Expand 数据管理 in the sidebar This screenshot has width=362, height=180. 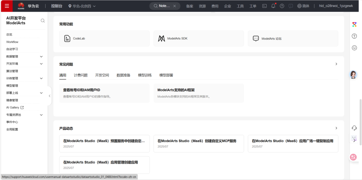click(x=41, y=57)
